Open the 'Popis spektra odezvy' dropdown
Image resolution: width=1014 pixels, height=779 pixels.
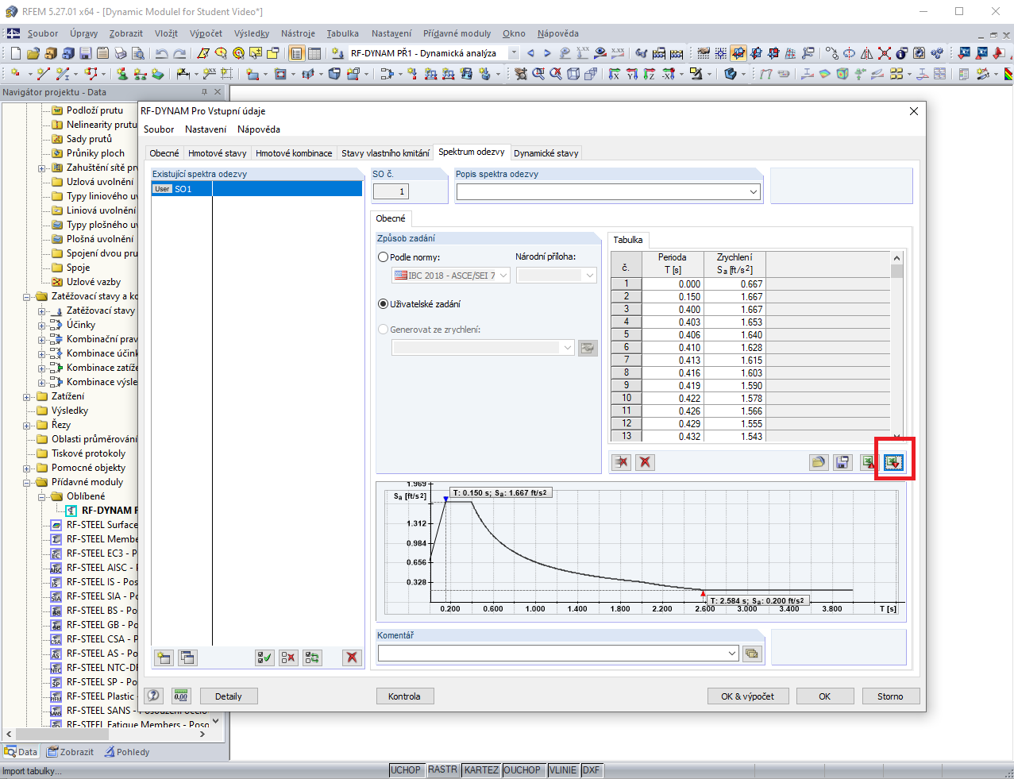[x=754, y=191]
